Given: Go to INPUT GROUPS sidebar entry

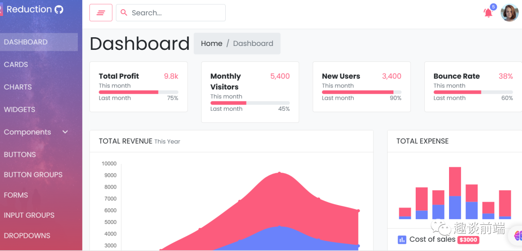Looking at the screenshot, I should (29, 215).
